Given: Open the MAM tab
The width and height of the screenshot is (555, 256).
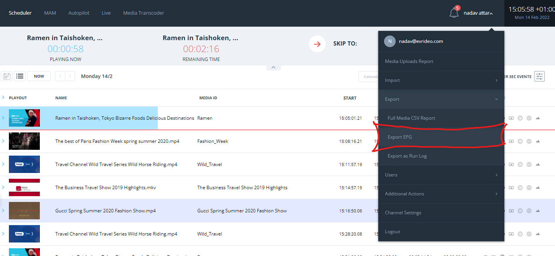Looking at the screenshot, I should pos(50,13).
